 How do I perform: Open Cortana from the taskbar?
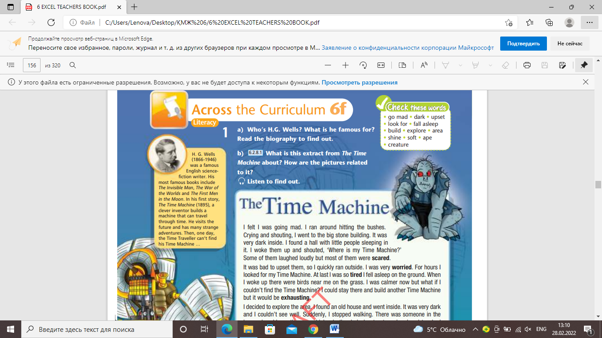click(x=183, y=329)
